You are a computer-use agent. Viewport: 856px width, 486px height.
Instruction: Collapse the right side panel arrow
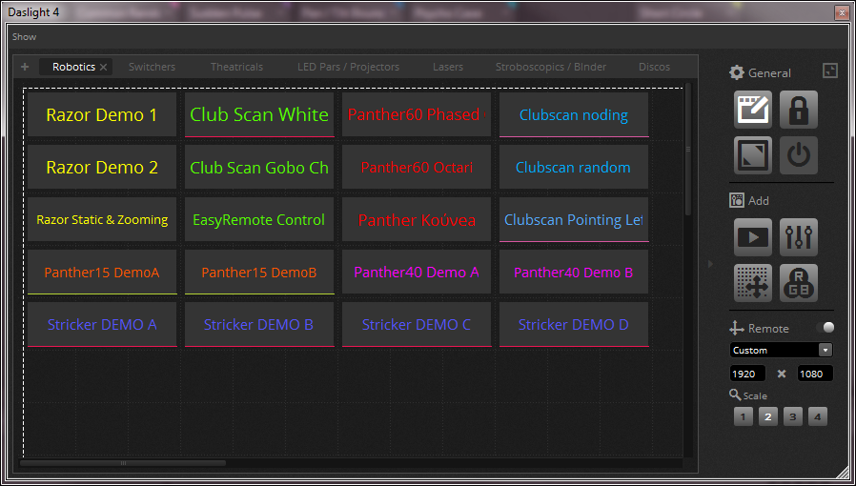click(x=710, y=264)
